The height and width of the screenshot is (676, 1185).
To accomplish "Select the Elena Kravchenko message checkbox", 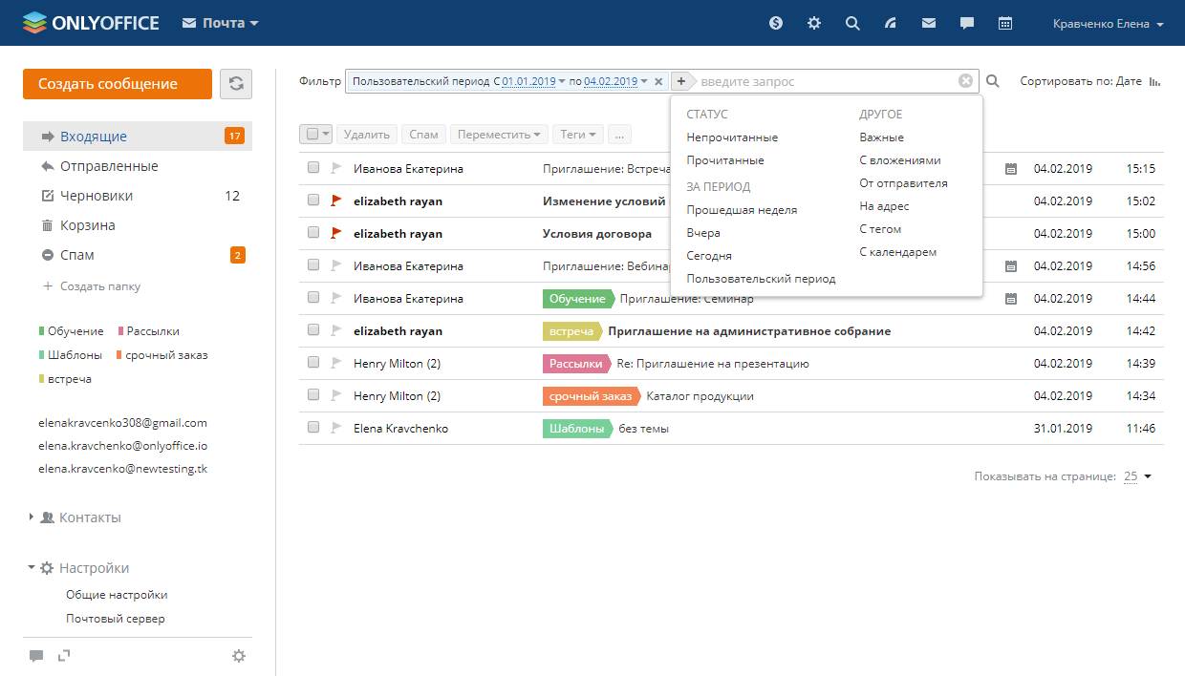I will click(313, 428).
